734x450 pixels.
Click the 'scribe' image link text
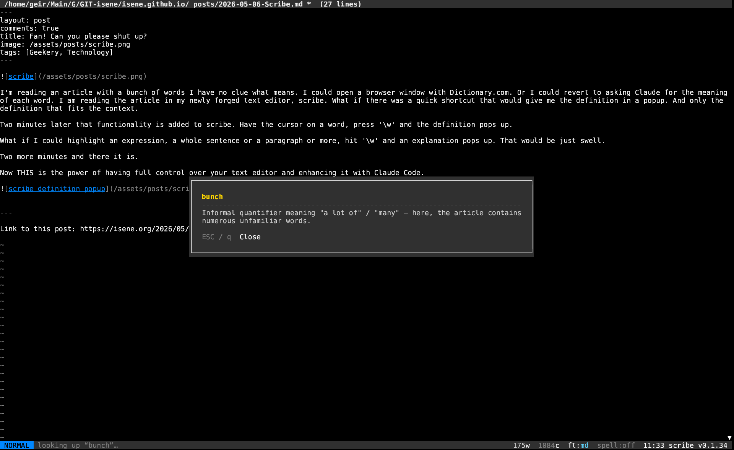(x=21, y=76)
